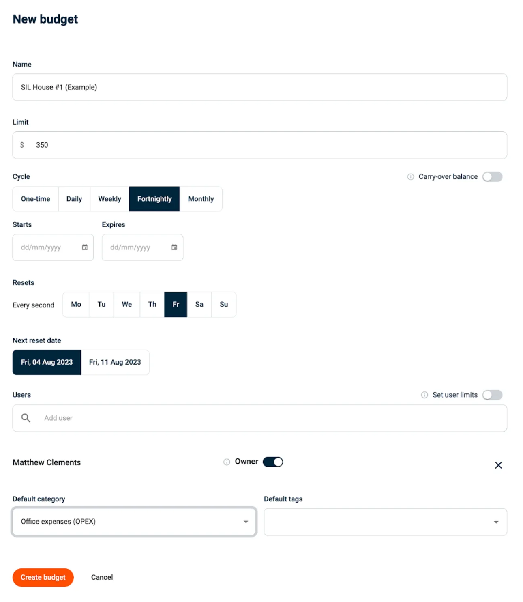This screenshot has height=602, width=523.
Task: Enable the Carry-over balance toggle
Action: click(492, 177)
